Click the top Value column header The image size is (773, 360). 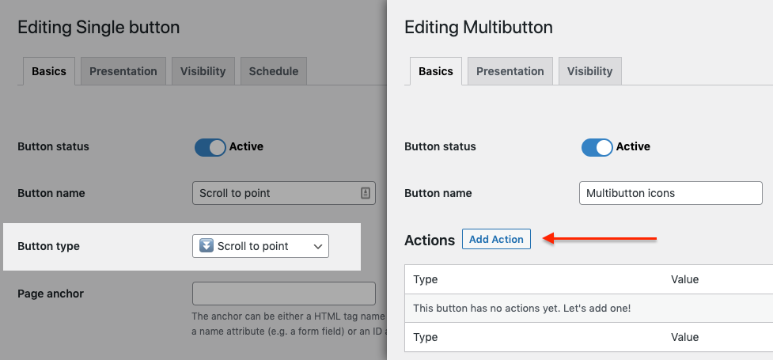(684, 279)
